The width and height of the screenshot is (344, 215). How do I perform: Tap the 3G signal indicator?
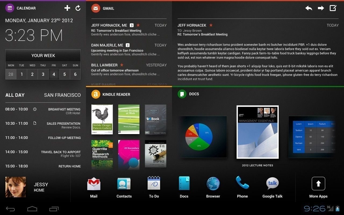[x=330, y=208]
